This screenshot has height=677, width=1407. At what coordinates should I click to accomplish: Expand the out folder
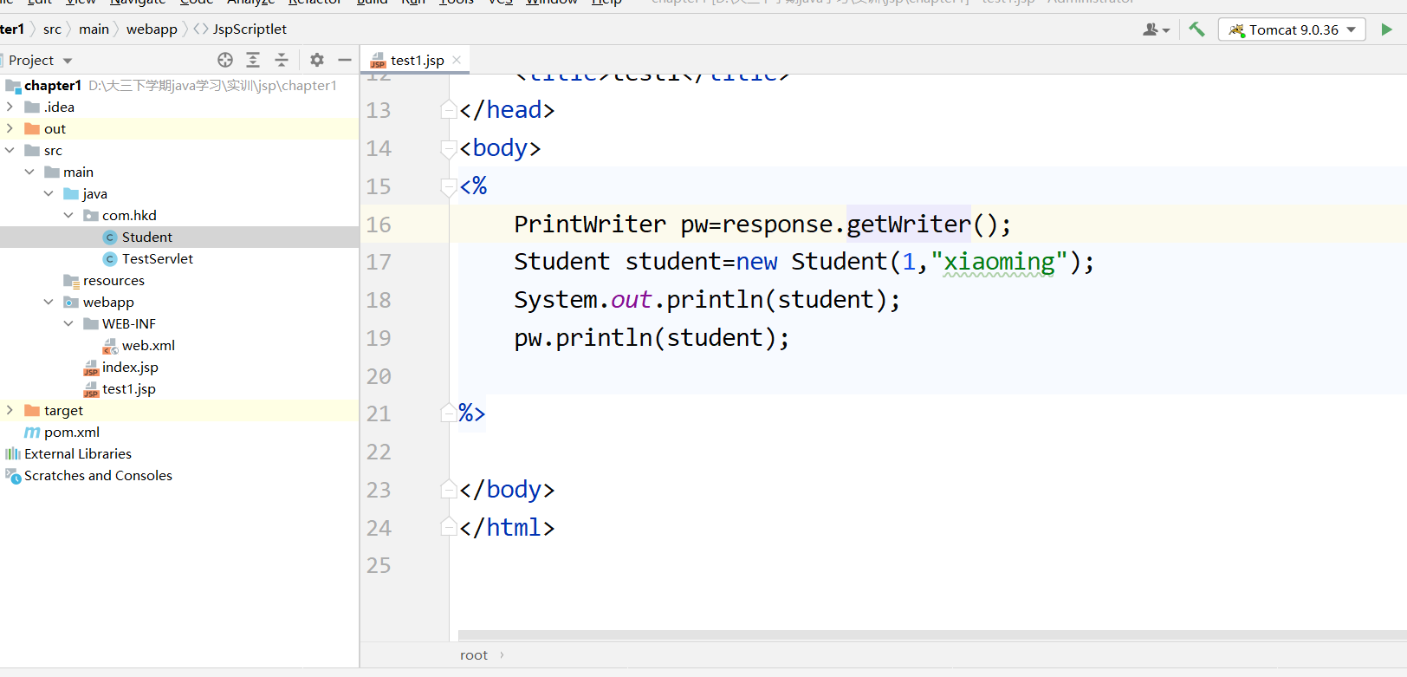10,128
